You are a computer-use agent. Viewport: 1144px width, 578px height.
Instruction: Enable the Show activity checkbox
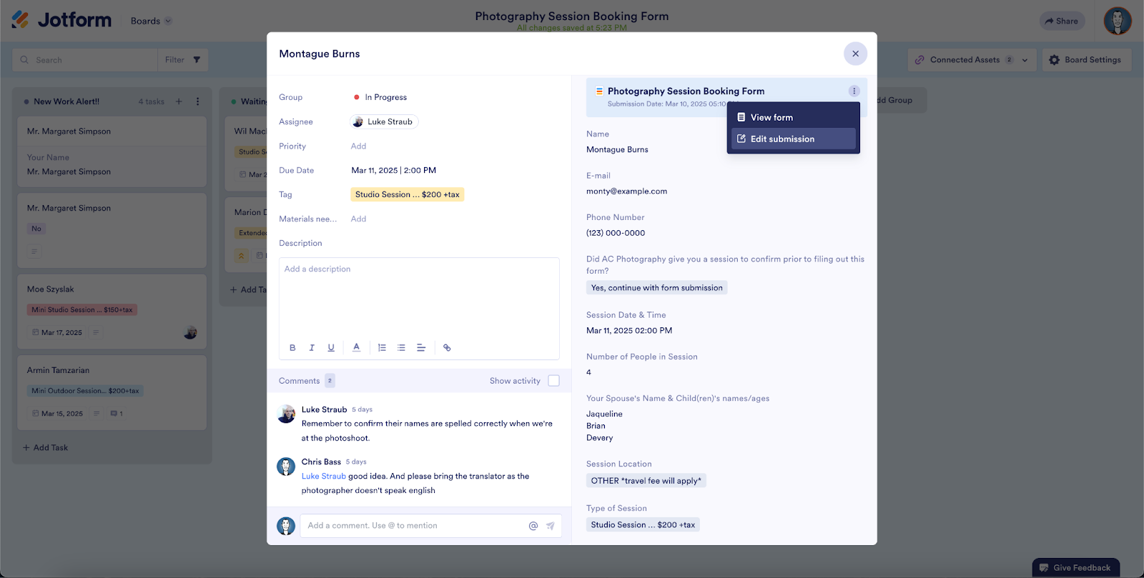point(553,381)
